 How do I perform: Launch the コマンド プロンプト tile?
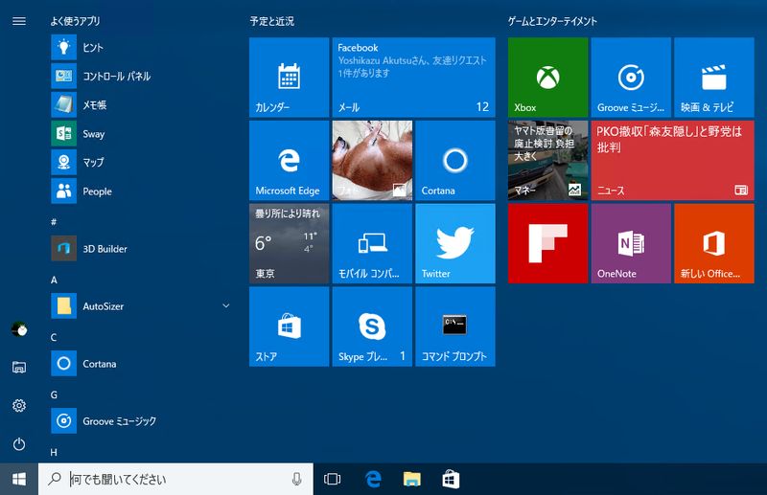455,326
